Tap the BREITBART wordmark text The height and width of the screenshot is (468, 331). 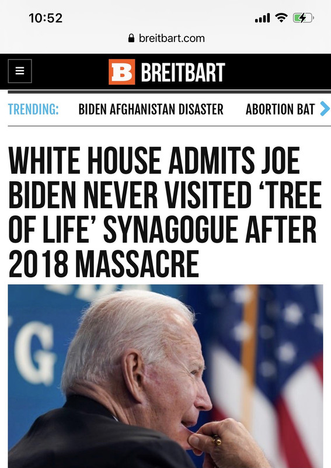(x=183, y=72)
